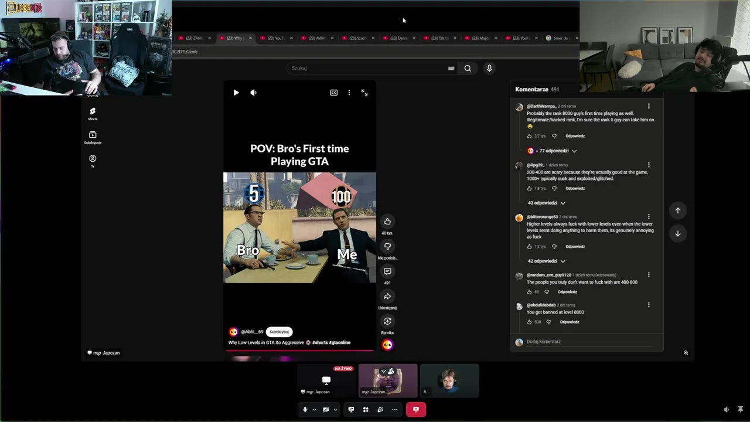Click the Remiks icon
The width and height of the screenshot is (750, 422).
pyautogui.click(x=387, y=321)
